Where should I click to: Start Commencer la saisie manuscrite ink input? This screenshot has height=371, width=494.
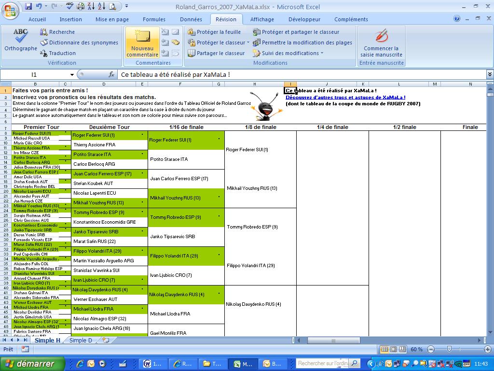(381, 43)
